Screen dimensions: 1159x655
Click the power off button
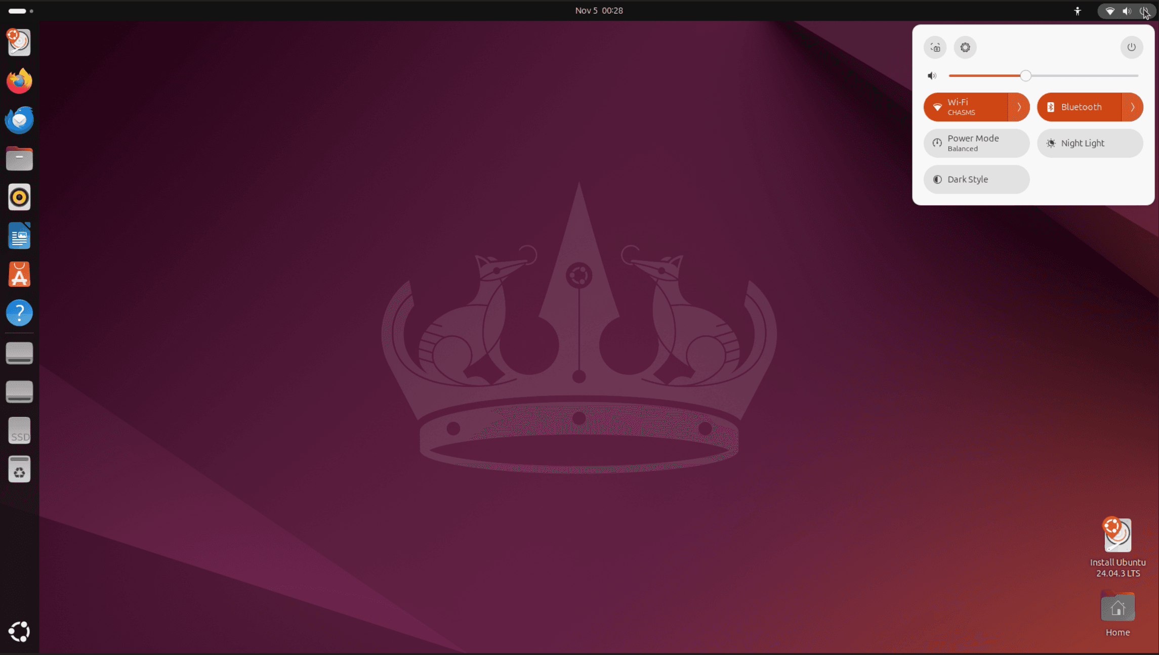(x=1131, y=48)
